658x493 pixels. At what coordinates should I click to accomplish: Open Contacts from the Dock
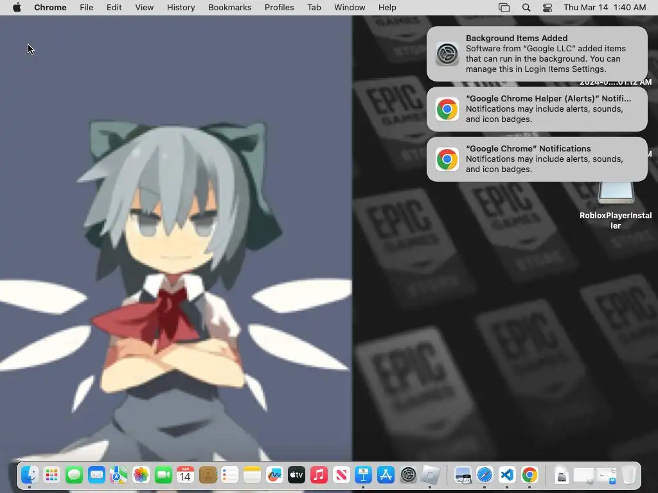pos(208,475)
